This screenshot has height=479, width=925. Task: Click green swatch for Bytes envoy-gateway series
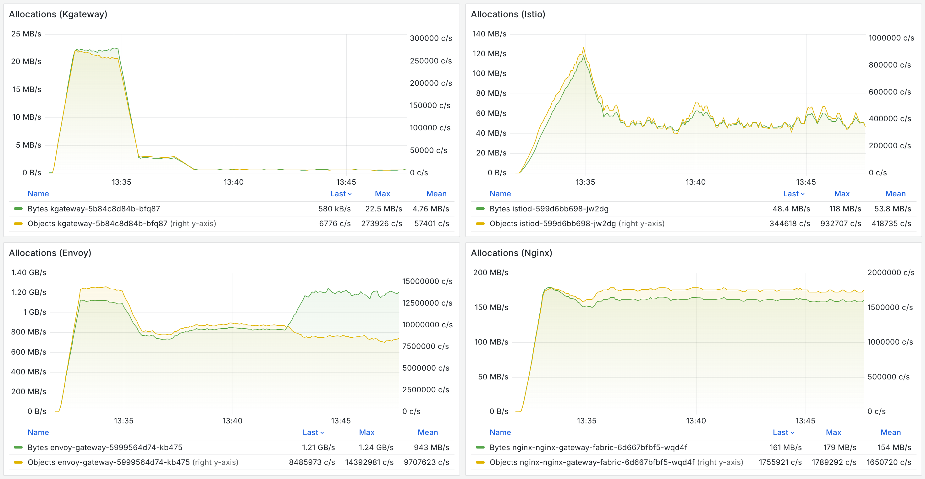click(18, 447)
